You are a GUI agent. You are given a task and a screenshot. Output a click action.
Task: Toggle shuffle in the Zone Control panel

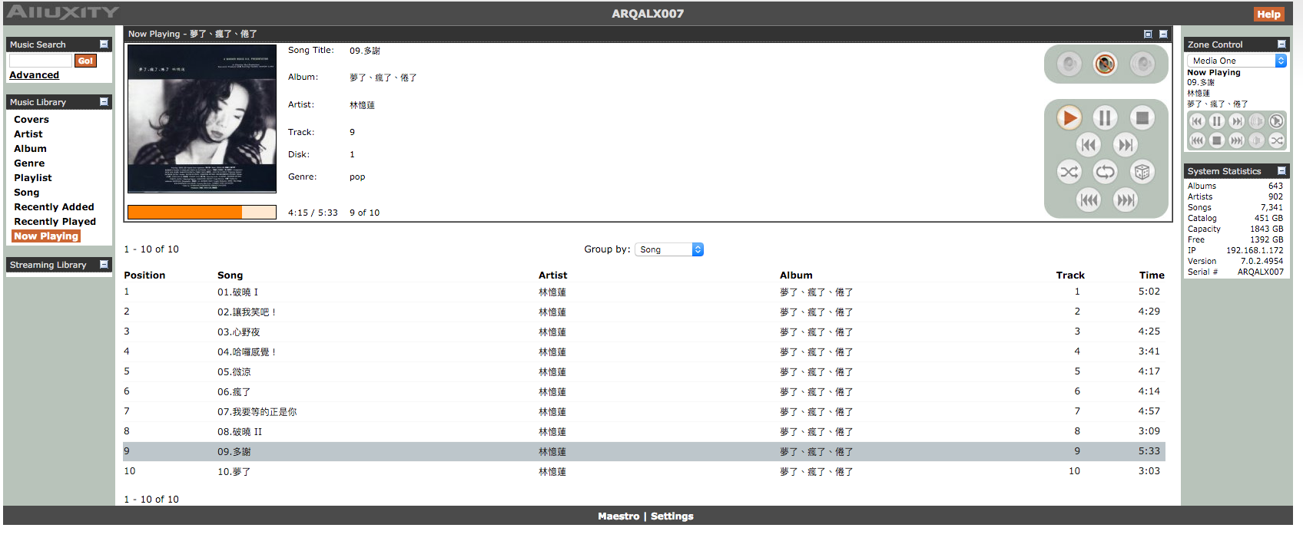(1276, 140)
